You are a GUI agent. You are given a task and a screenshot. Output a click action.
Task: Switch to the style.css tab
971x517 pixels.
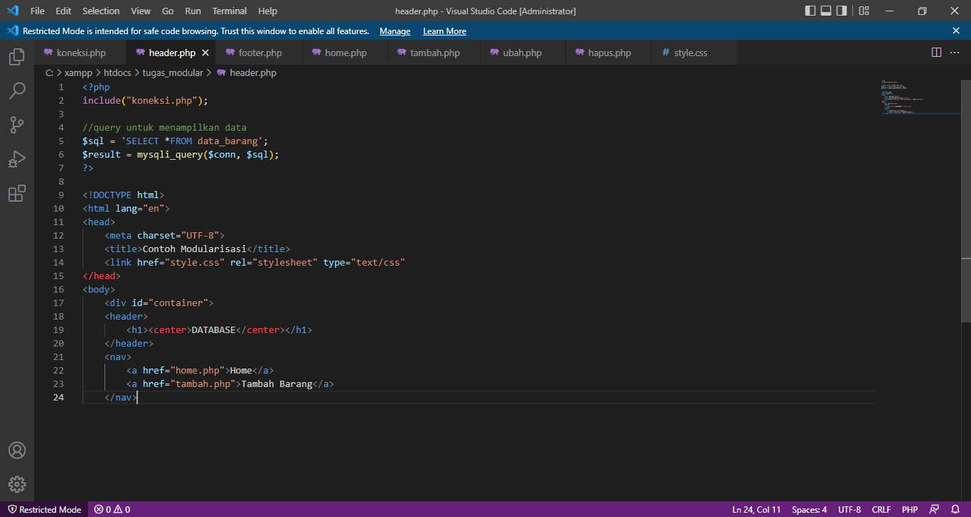point(690,52)
